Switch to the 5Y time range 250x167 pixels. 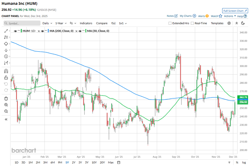[x=87, y=162]
